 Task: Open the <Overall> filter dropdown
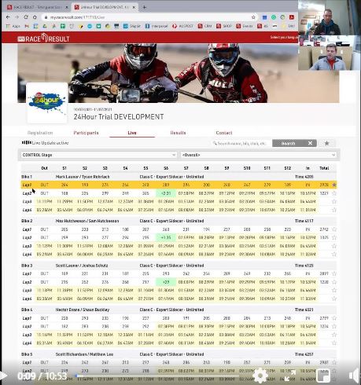(x=259, y=155)
